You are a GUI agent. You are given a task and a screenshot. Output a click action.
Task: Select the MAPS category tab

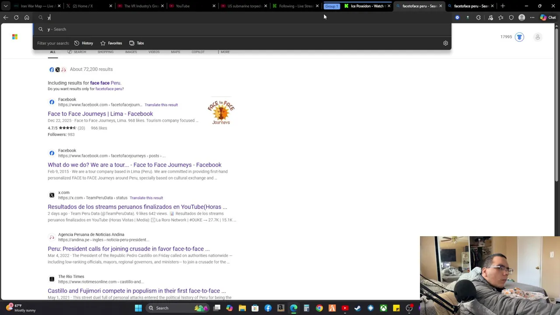[x=175, y=52]
